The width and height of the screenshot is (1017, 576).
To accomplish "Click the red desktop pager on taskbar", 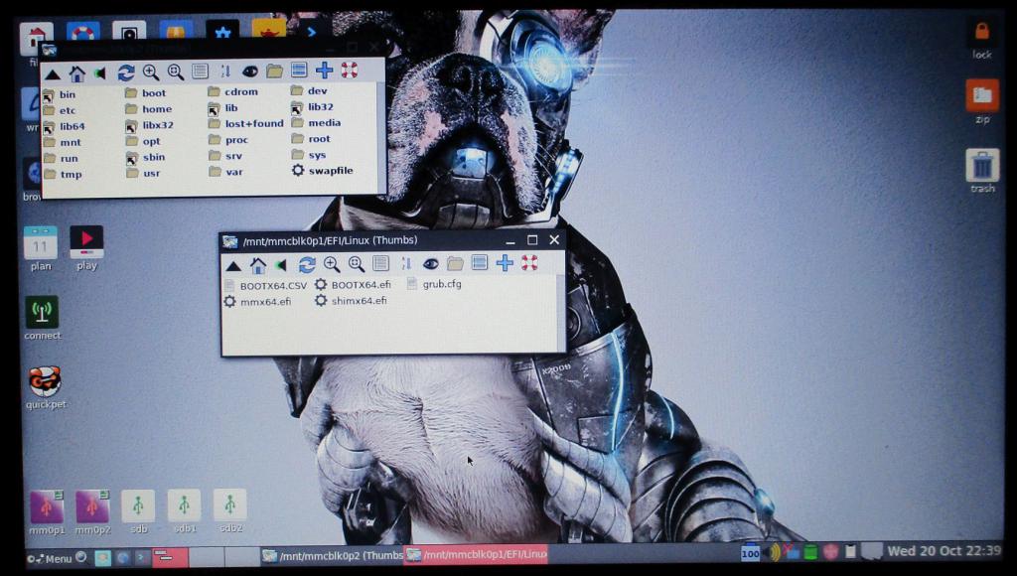I will pyautogui.click(x=171, y=556).
